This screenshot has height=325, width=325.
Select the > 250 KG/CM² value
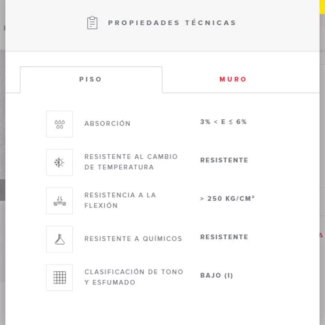point(227,198)
